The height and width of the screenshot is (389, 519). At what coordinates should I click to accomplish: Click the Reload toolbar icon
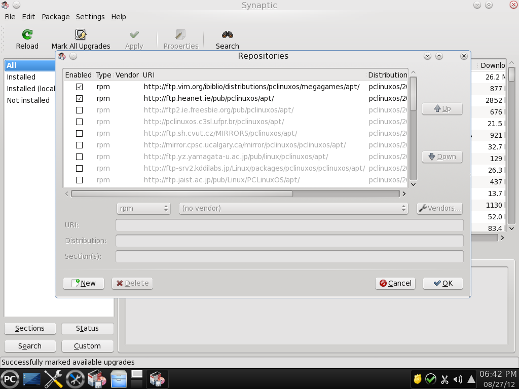coord(27,34)
